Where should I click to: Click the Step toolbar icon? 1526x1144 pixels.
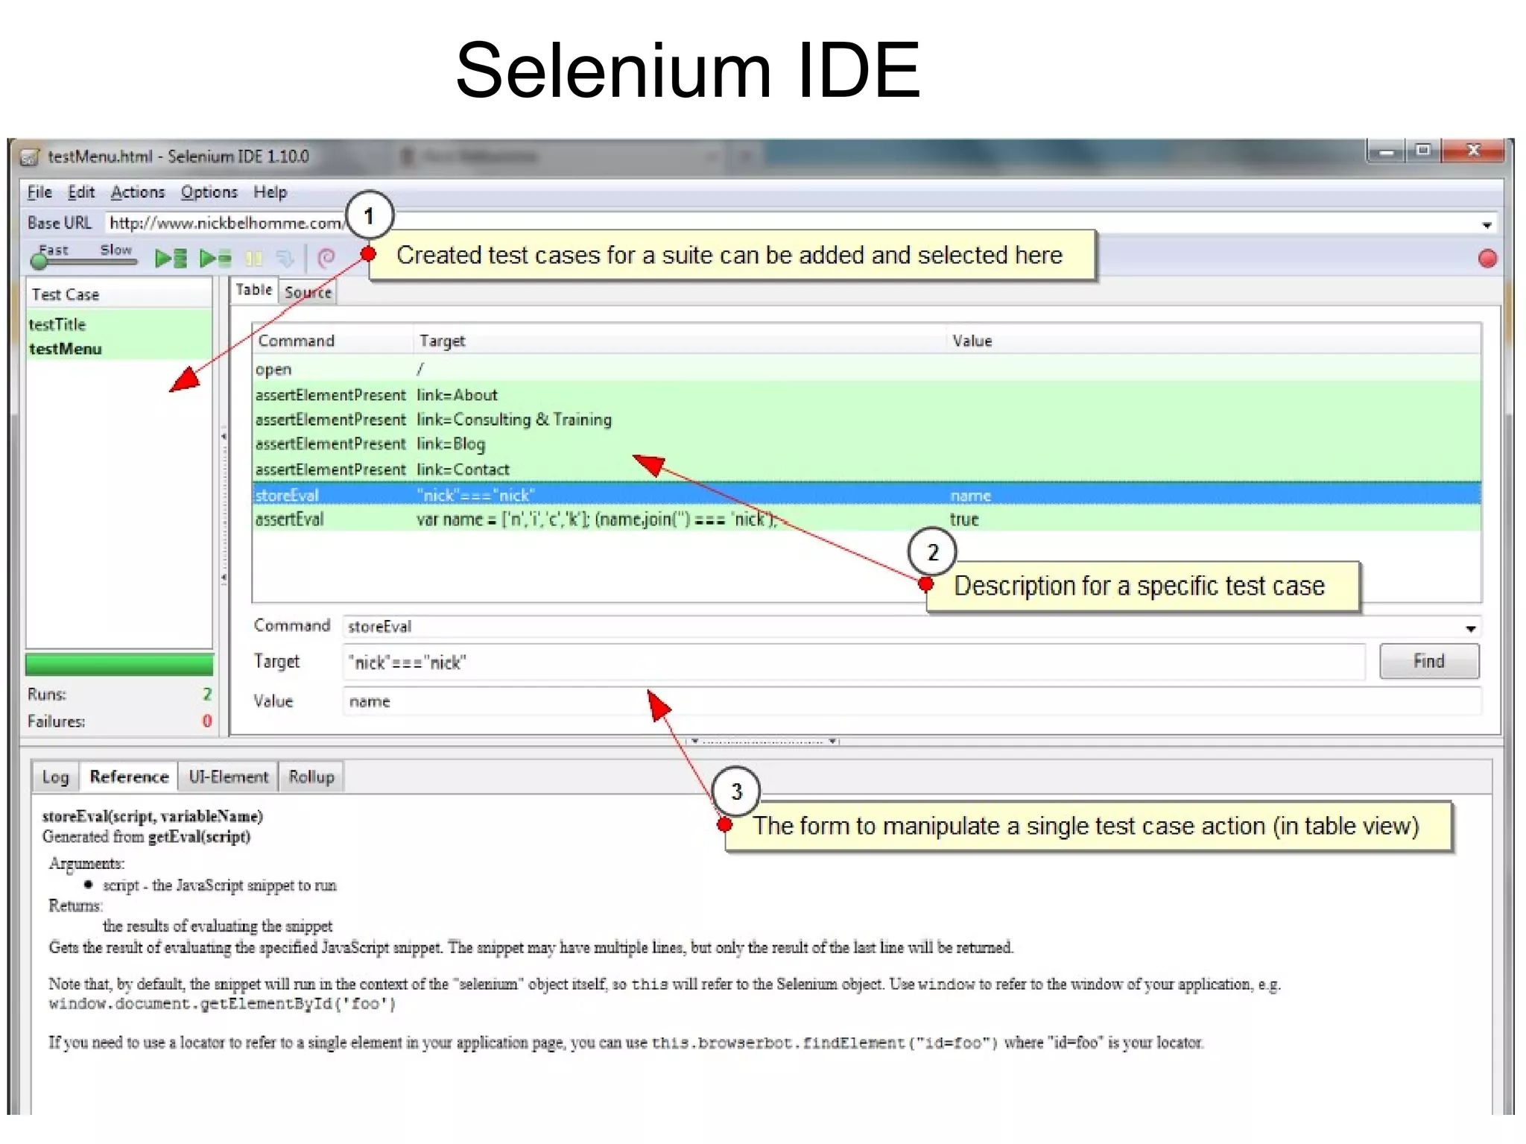pos(285,259)
